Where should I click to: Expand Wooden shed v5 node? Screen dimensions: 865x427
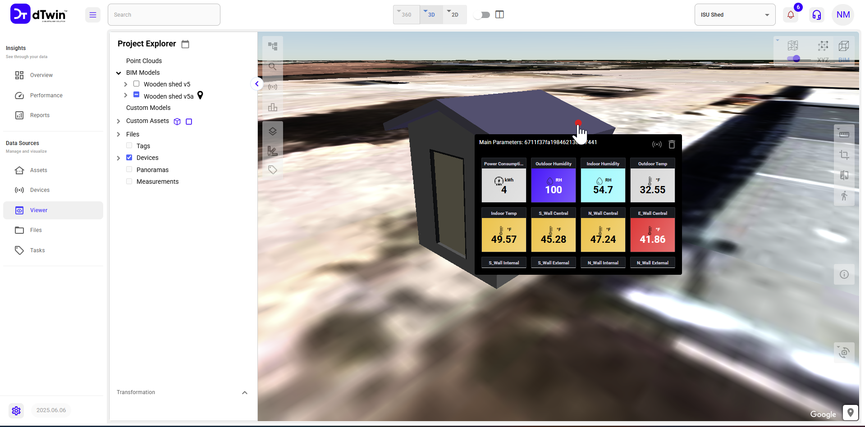tap(126, 84)
